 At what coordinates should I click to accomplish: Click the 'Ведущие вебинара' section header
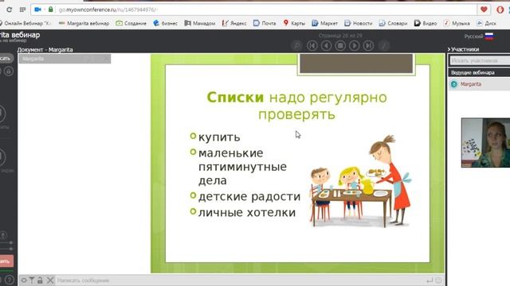[x=479, y=72]
